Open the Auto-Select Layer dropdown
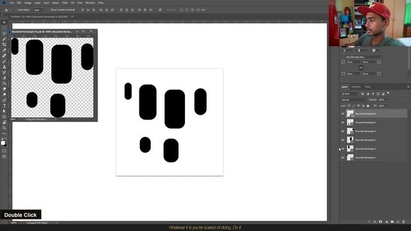 pyautogui.click(x=39, y=10)
